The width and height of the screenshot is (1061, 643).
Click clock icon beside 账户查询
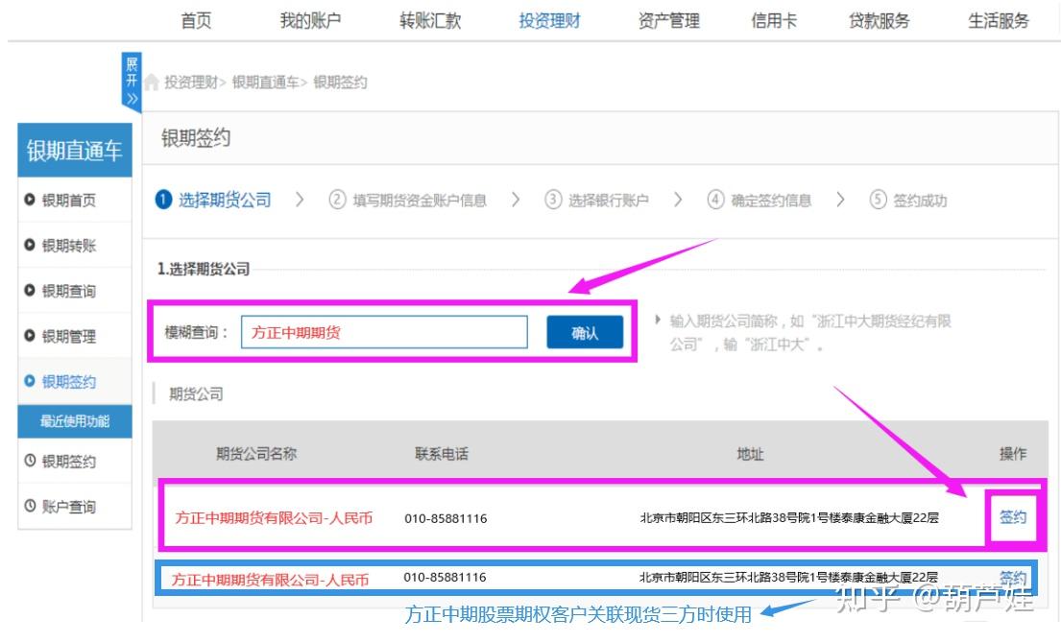pos(30,506)
